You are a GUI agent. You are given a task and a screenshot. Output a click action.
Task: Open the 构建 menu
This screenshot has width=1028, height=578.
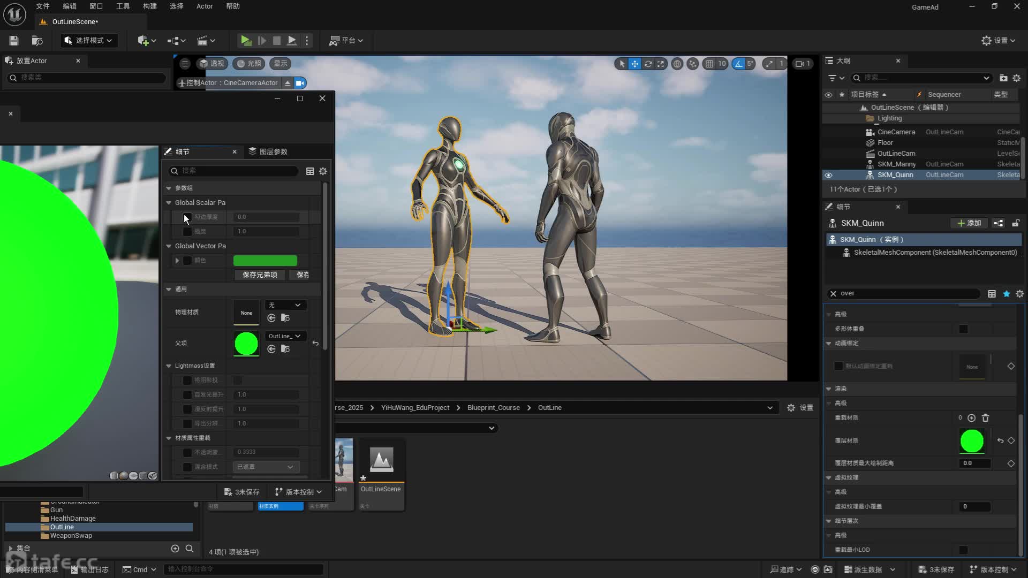coord(149,6)
